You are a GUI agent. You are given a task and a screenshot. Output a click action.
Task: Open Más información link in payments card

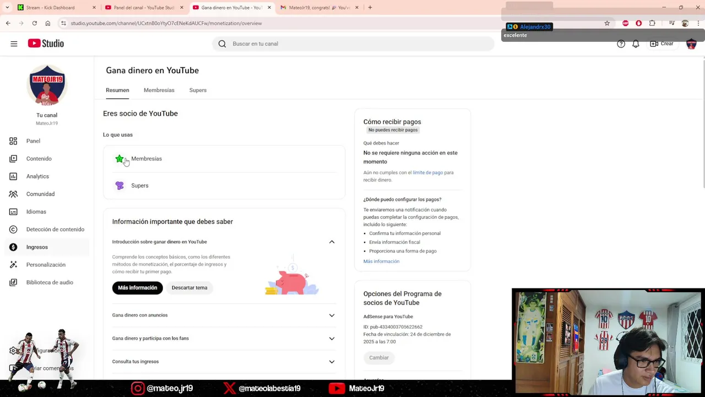coord(381,261)
